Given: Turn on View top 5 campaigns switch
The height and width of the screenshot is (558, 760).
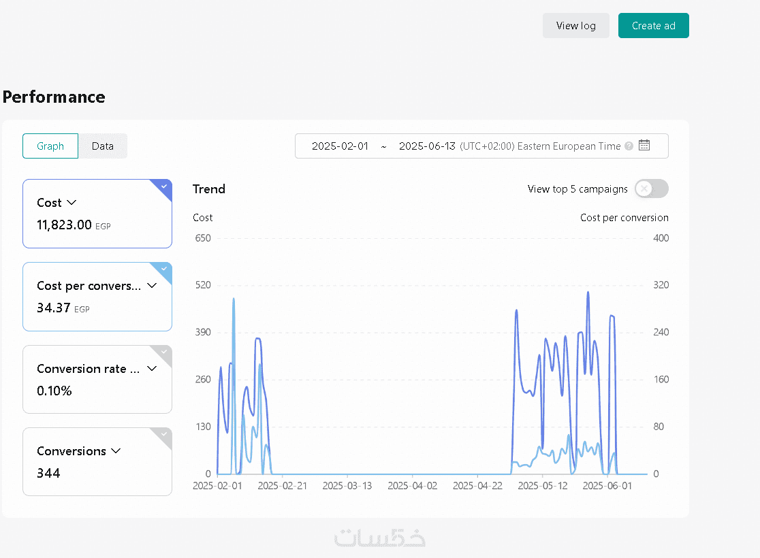Looking at the screenshot, I should [651, 189].
